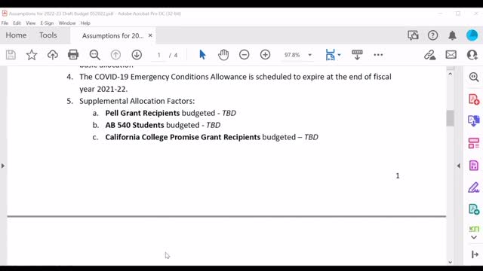This screenshot has width=483, height=271.
Task: Add a star bookmark to the file
Action: coord(32,55)
